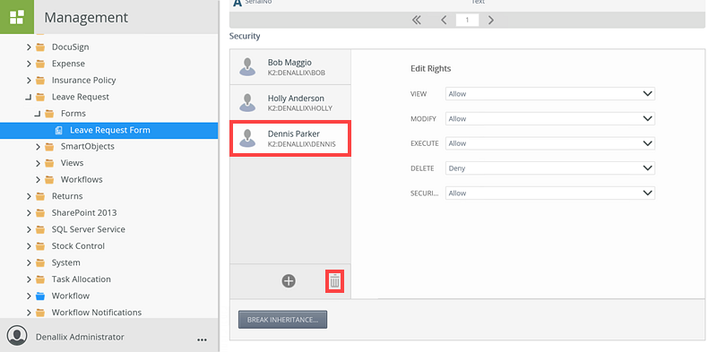
Task: Click the Returns folder icon
Action: (x=40, y=196)
